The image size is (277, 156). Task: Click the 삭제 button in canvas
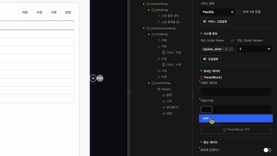point(54,12)
